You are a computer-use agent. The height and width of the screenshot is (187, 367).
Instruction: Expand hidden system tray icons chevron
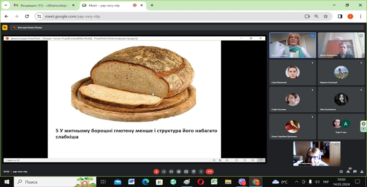(x=296, y=182)
